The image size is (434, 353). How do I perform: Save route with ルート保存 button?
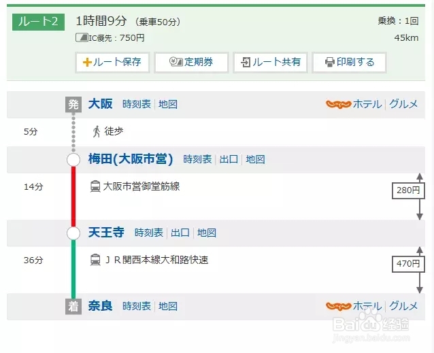[x=112, y=62]
